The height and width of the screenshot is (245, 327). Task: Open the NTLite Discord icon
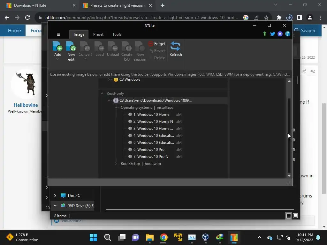coord(280,34)
